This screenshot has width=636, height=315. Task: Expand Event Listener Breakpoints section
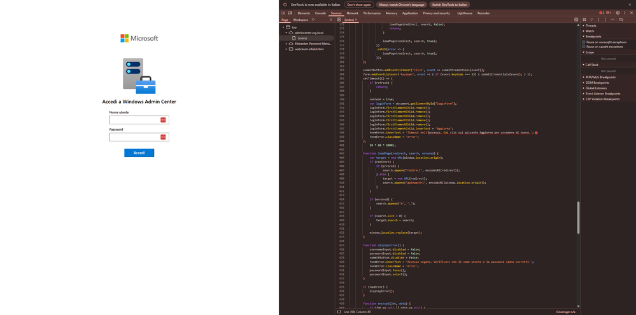[601, 93]
